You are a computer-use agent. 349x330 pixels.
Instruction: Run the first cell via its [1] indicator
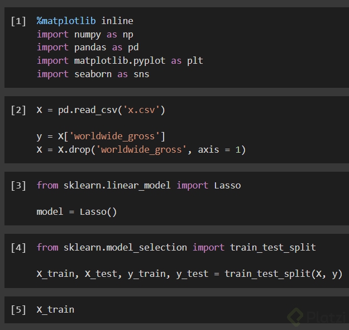18,21
